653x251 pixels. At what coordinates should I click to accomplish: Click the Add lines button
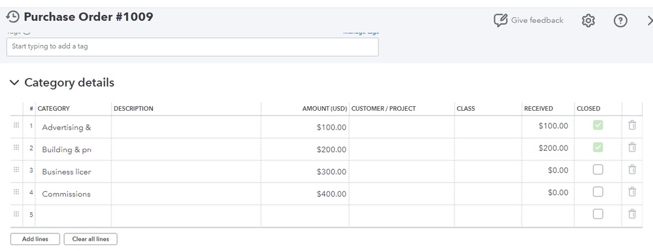point(35,239)
